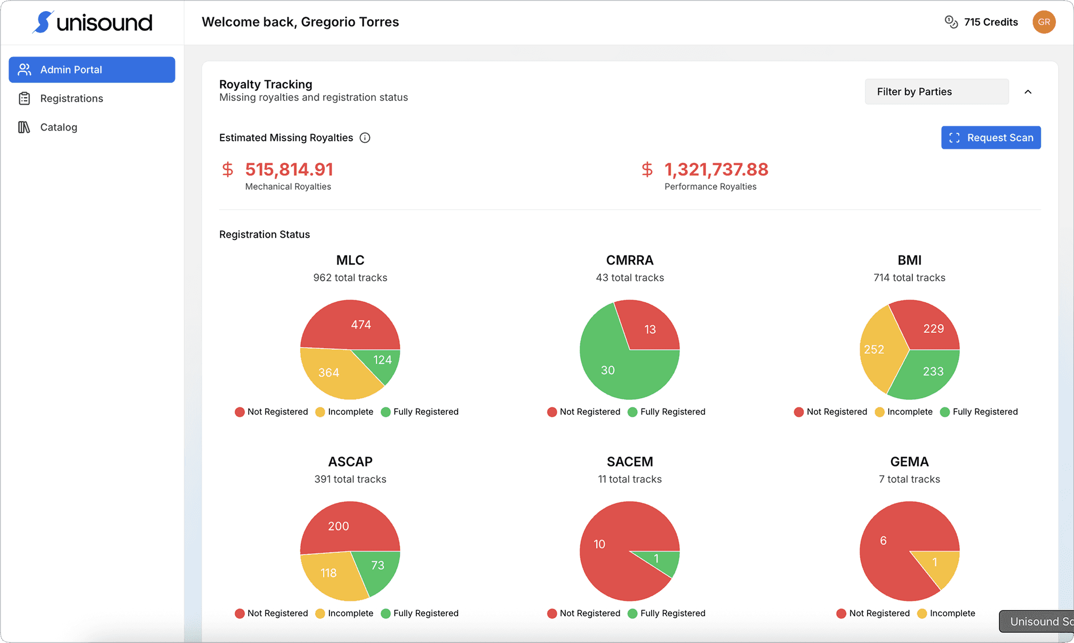Toggle MLC Fully Registered legend

pos(420,412)
